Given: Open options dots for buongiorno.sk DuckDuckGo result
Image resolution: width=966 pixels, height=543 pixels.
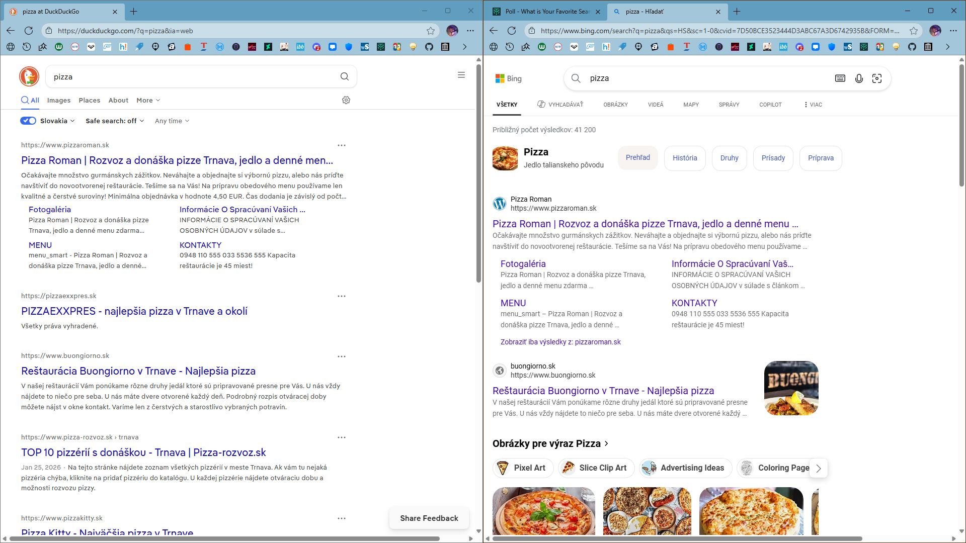Looking at the screenshot, I should tap(342, 356).
